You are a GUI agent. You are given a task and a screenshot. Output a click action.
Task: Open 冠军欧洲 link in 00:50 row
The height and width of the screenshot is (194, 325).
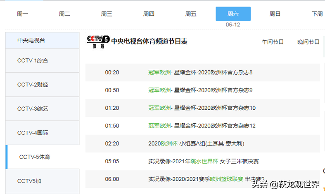coord(159,90)
